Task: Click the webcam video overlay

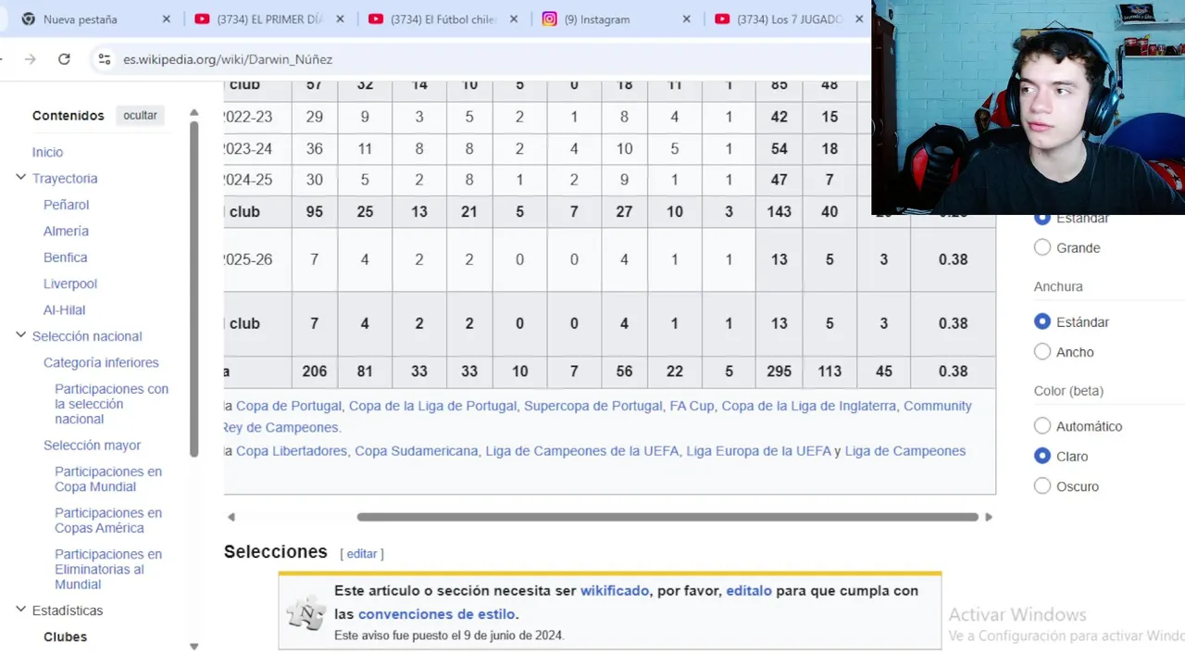Action: [x=1028, y=107]
